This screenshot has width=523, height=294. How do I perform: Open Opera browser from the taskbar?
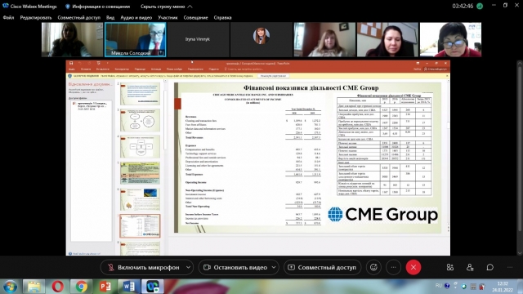[x=58, y=287]
